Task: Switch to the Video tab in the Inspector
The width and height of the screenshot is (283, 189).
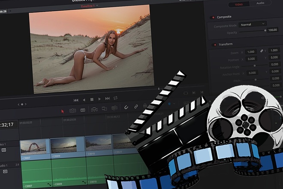Action: [238, 5]
